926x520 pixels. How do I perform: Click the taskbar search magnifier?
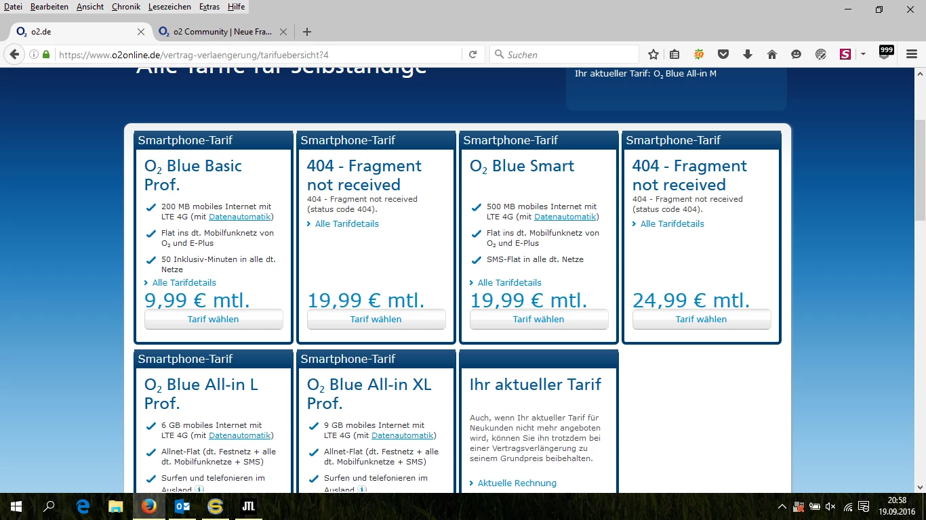[x=49, y=506]
